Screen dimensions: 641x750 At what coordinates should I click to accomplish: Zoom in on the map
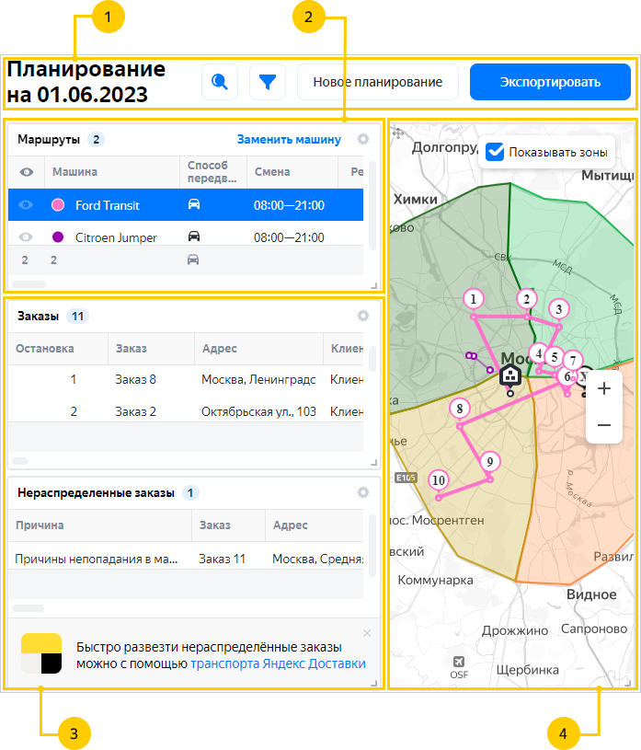(x=604, y=388)
